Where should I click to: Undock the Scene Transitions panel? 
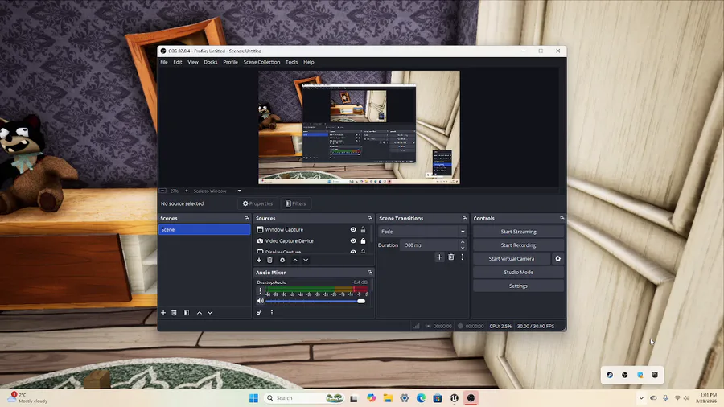click(464, 218)
